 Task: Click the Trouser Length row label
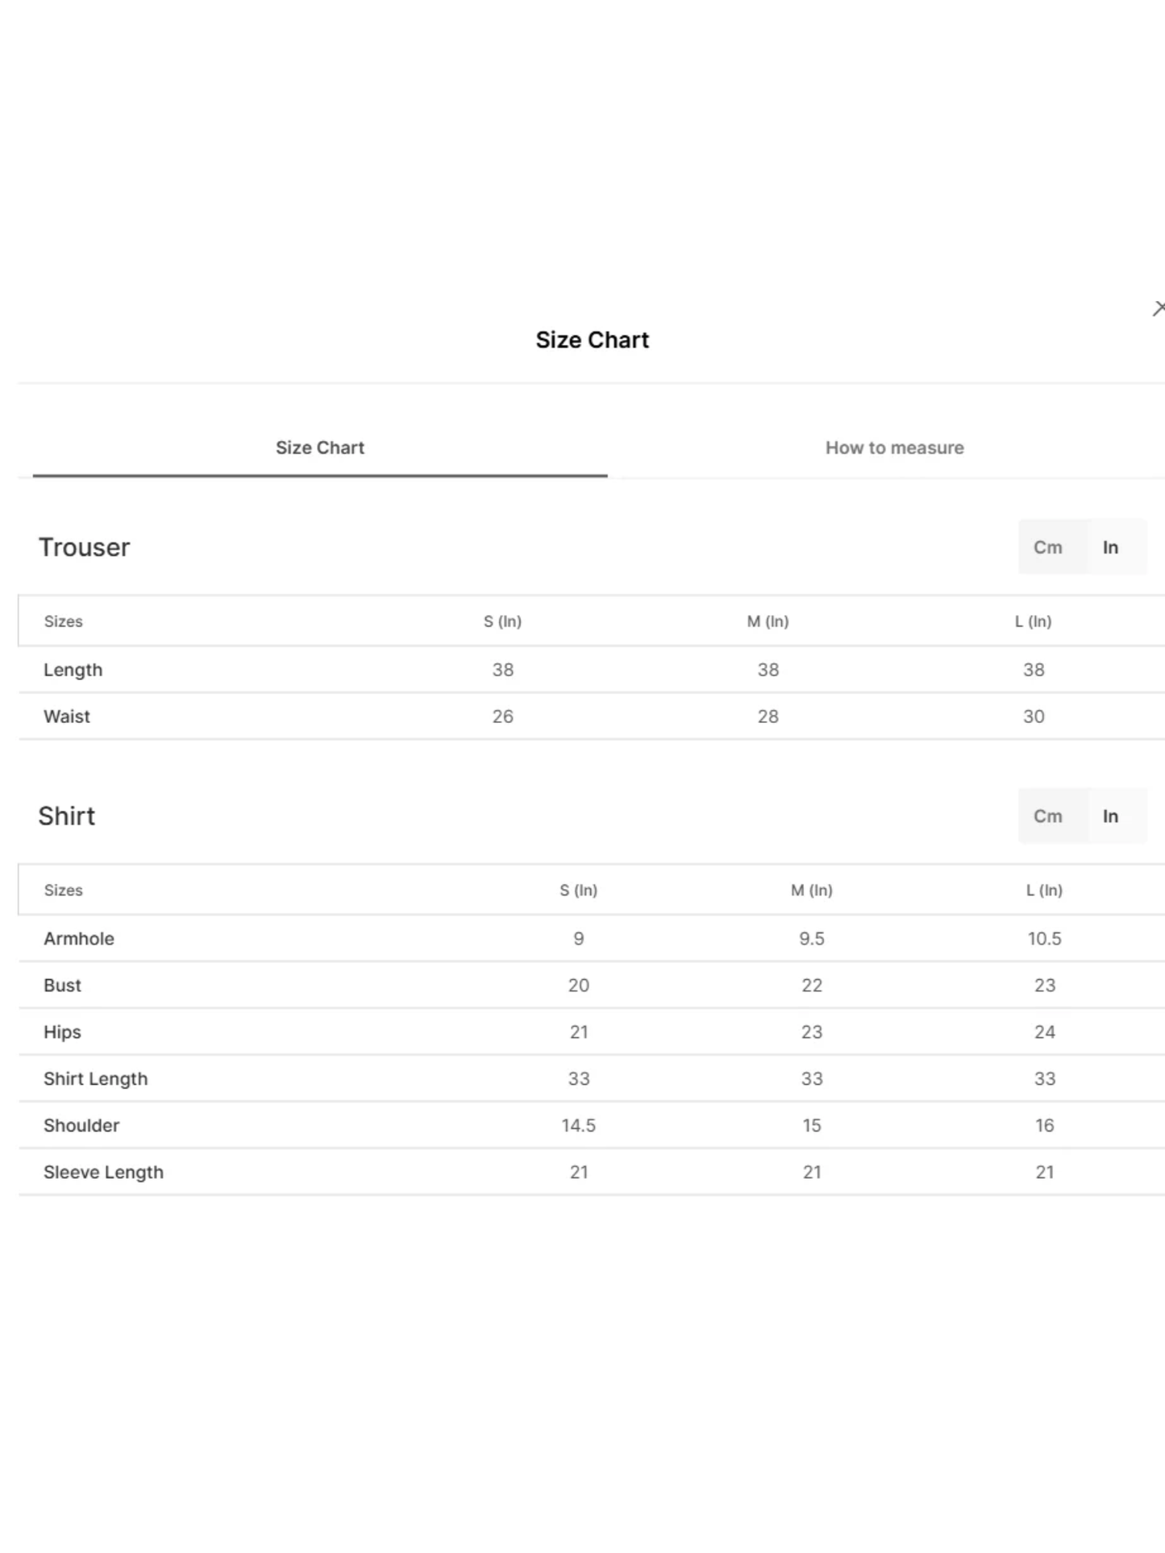pyautogui.click(x=73, y=670)
